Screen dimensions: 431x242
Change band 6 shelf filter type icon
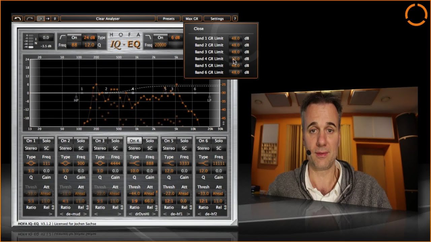[203, 164]
